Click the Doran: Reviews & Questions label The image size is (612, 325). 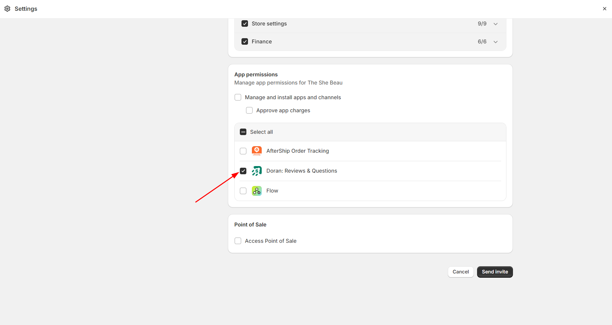click(x=302, y=171)
